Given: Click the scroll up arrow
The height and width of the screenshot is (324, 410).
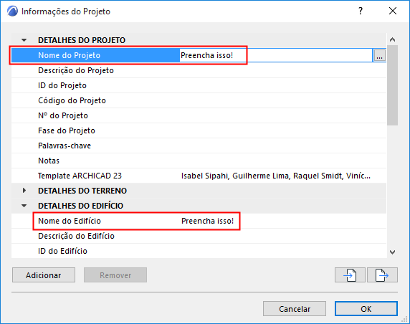Looking at the screenshot, I should (x=392, y=39).
